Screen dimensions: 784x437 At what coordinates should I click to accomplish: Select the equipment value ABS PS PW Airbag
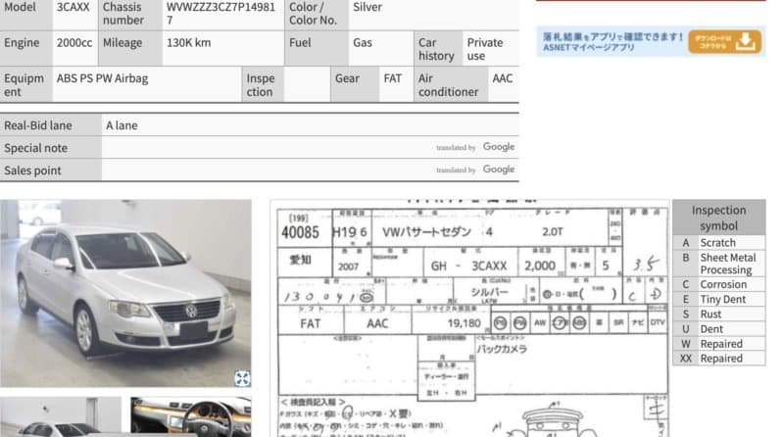coord(102,78)
